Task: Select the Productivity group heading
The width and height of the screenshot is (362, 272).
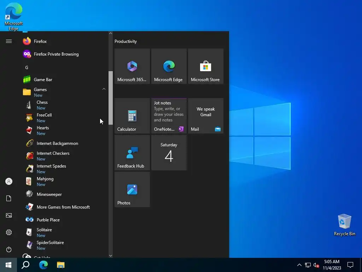Action: (x=125, y=41)
